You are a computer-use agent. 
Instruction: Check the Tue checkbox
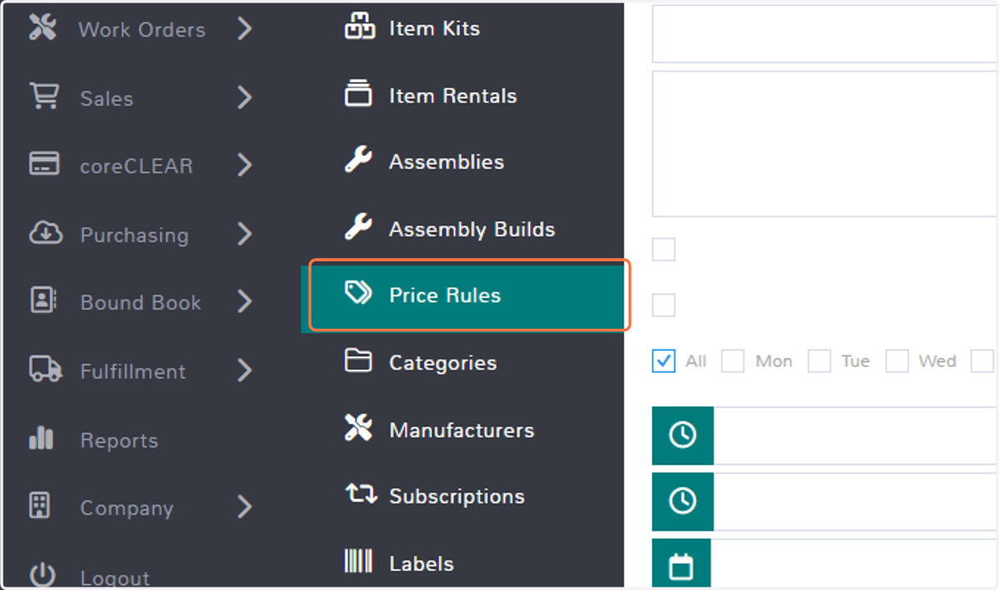[x=820, y=360]
